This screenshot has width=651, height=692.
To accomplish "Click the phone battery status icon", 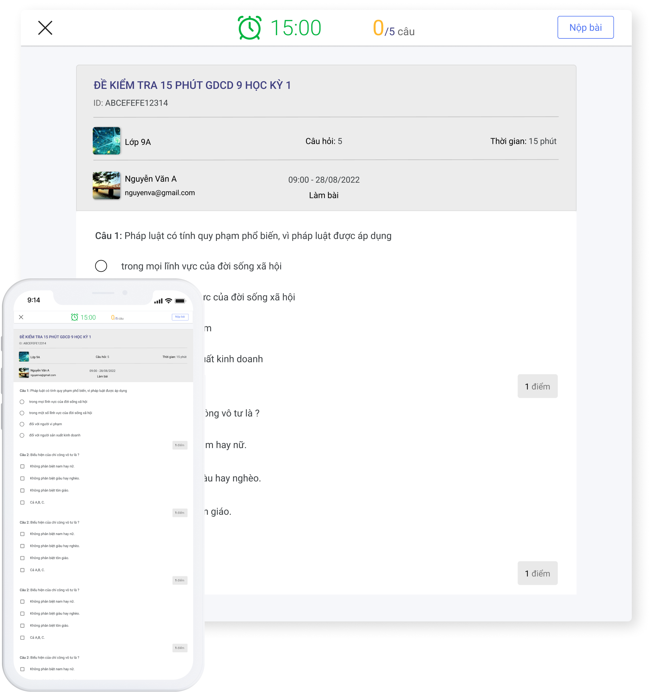I will point(180,301).
